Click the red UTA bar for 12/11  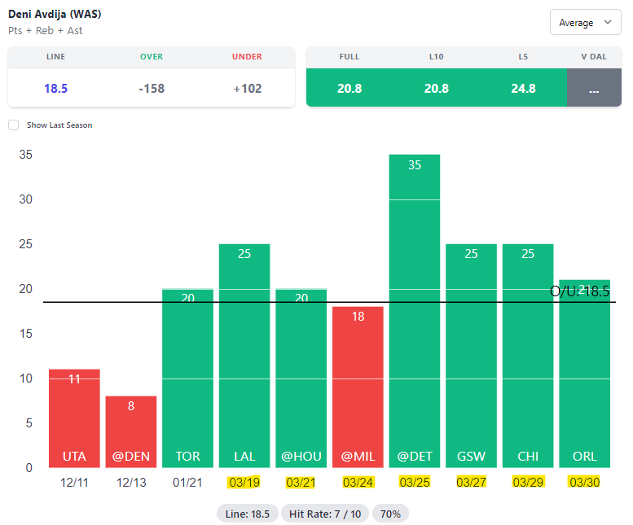(x=74, y=419)
